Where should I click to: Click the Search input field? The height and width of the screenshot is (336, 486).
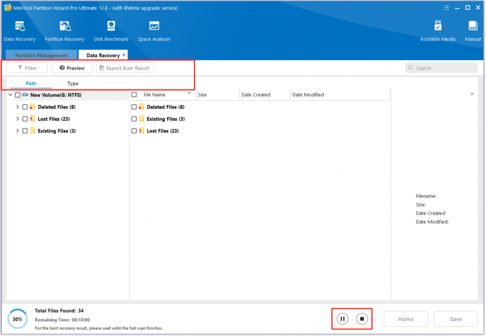tap(442, 68)
